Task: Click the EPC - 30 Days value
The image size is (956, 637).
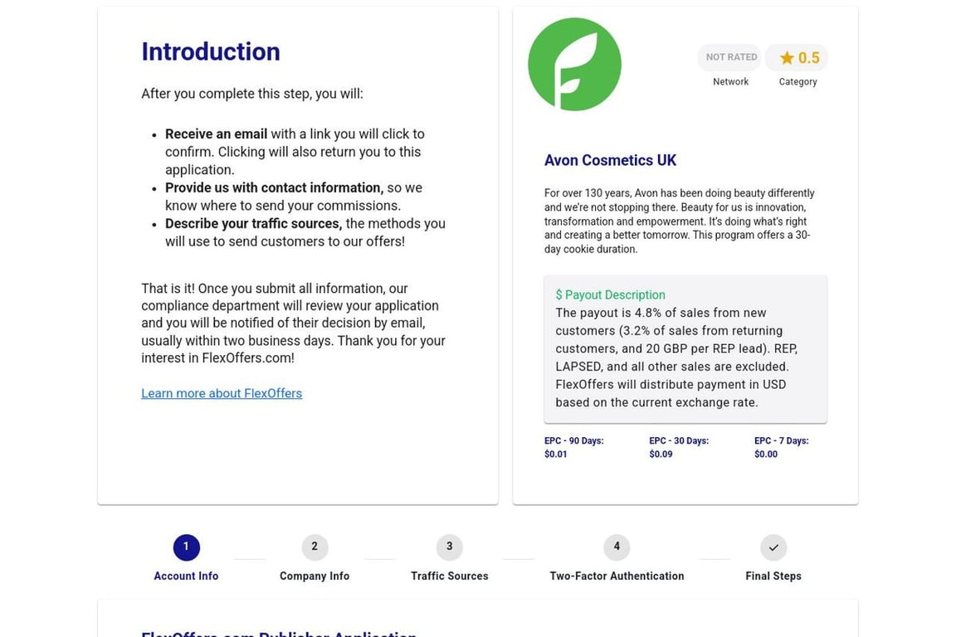Action: [x=661, y=455]
